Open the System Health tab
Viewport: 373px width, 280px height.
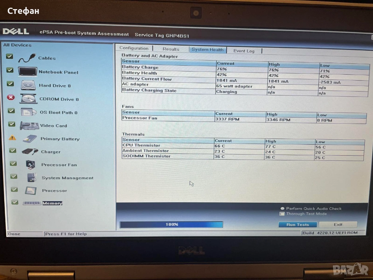point(208,50)
